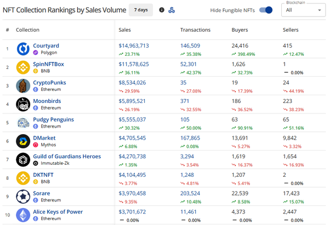Click the Ethereum chain icon under Sorare
The image size is (329, 225).
tap(36, 200)
